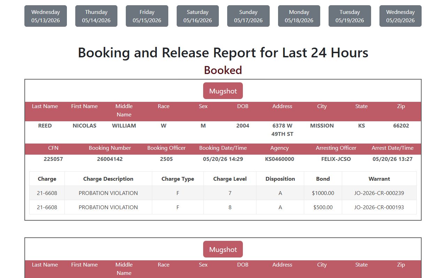Select the city value MISSION
The width and height of the screenshot is (446, 278).
coord(322,126)
